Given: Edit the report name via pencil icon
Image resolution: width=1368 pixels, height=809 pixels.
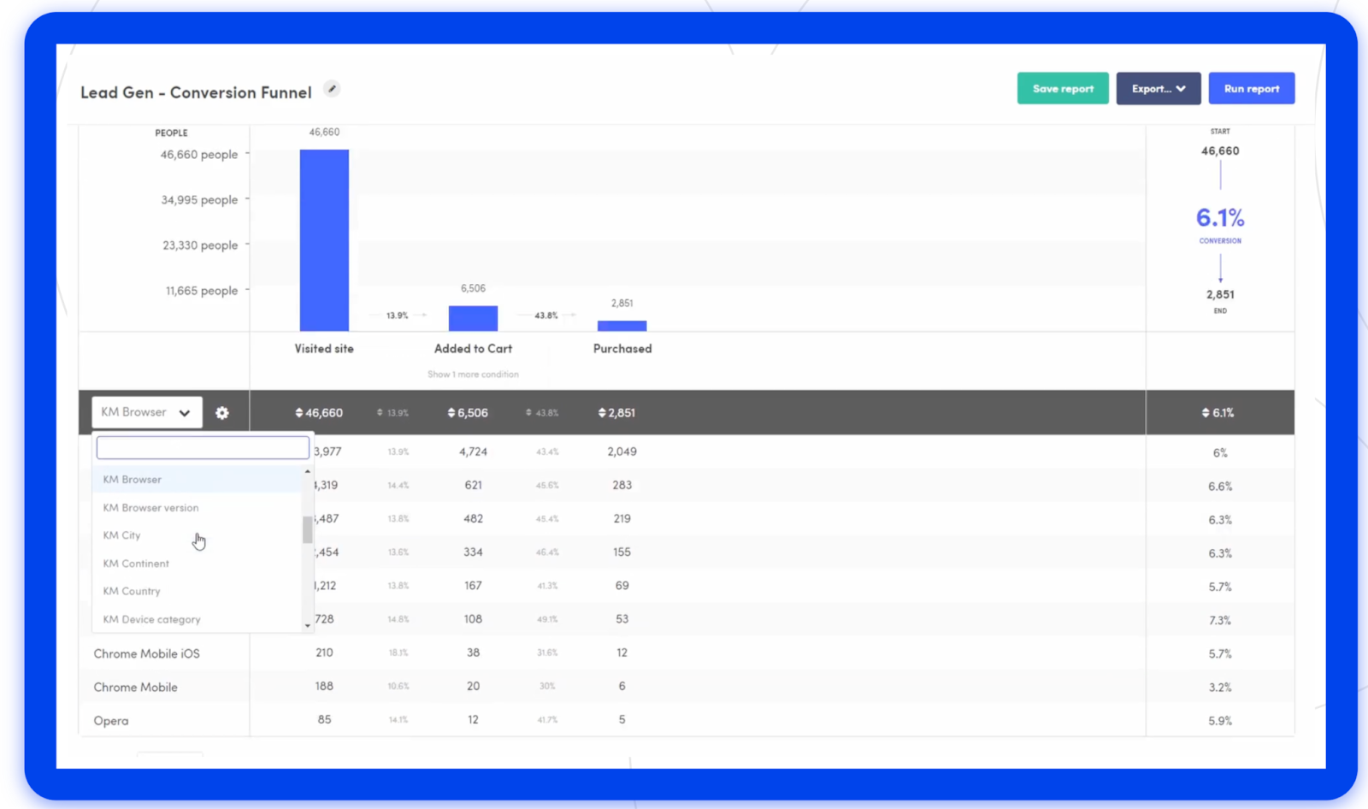Looking at the screenshot, I should point(332,88).
